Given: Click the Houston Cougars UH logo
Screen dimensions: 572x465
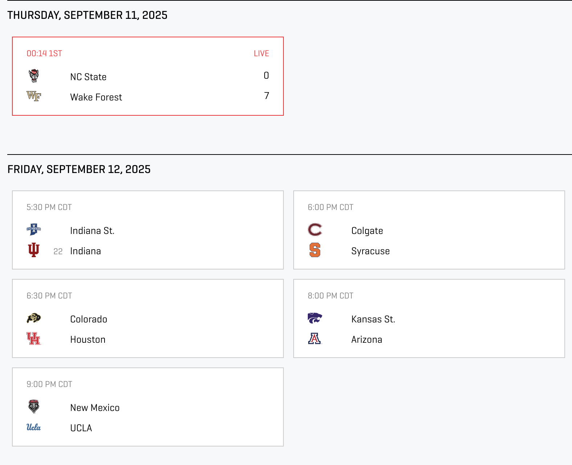Looking at the screenshot, I should (x=34, y=338).
